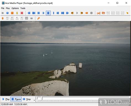Click the gray rounded stop icon

pos(91,13)
